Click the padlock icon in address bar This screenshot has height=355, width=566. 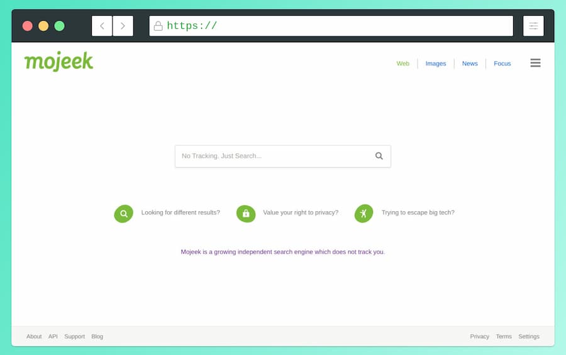pos(158,26)
